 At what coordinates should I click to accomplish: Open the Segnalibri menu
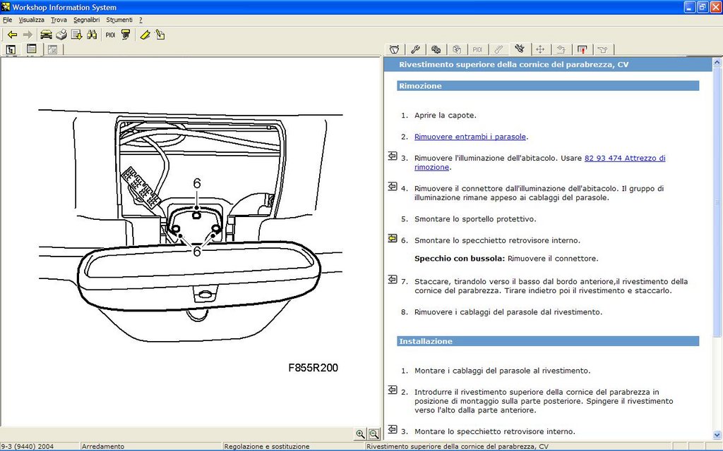pyautogui.click(x=85, y=20)
